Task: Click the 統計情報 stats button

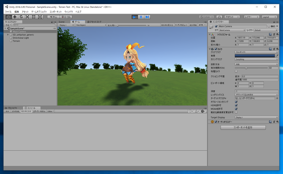Action: click(193, 25)
